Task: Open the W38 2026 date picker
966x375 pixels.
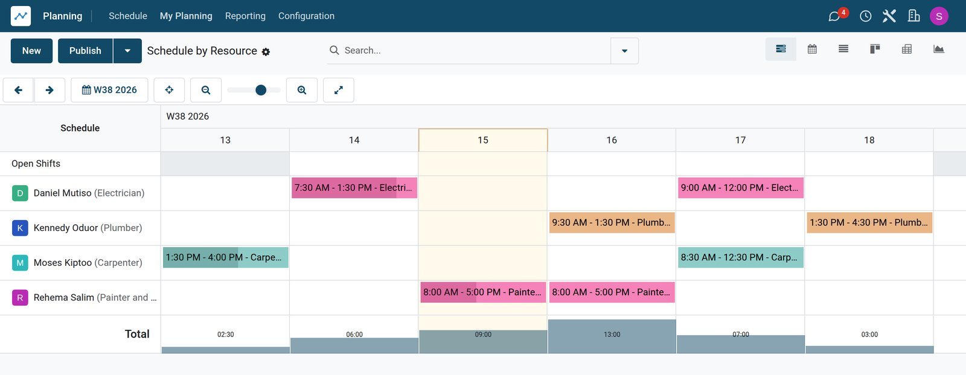Action: coord(109,90)
